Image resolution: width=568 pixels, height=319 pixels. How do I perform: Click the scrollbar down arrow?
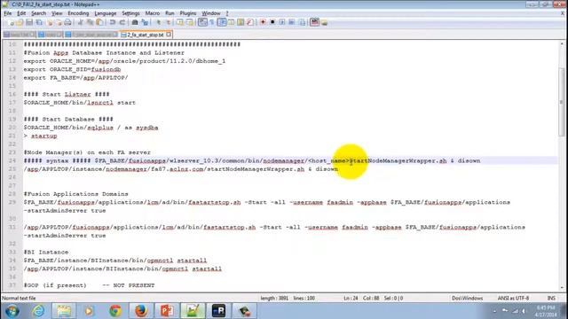point(562,288)
